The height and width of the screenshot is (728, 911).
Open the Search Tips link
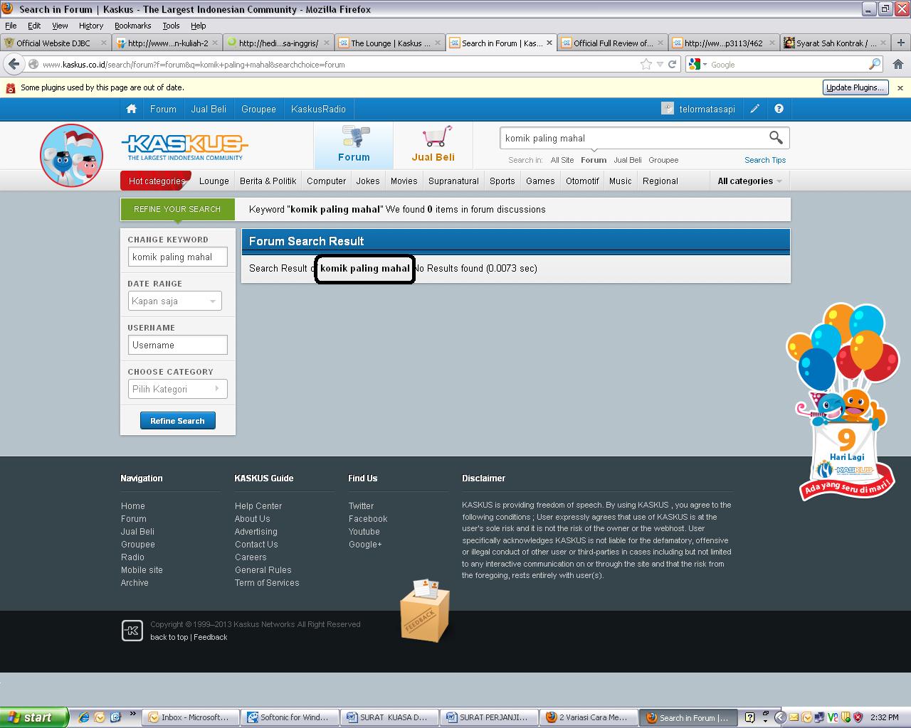click(765, 160)
